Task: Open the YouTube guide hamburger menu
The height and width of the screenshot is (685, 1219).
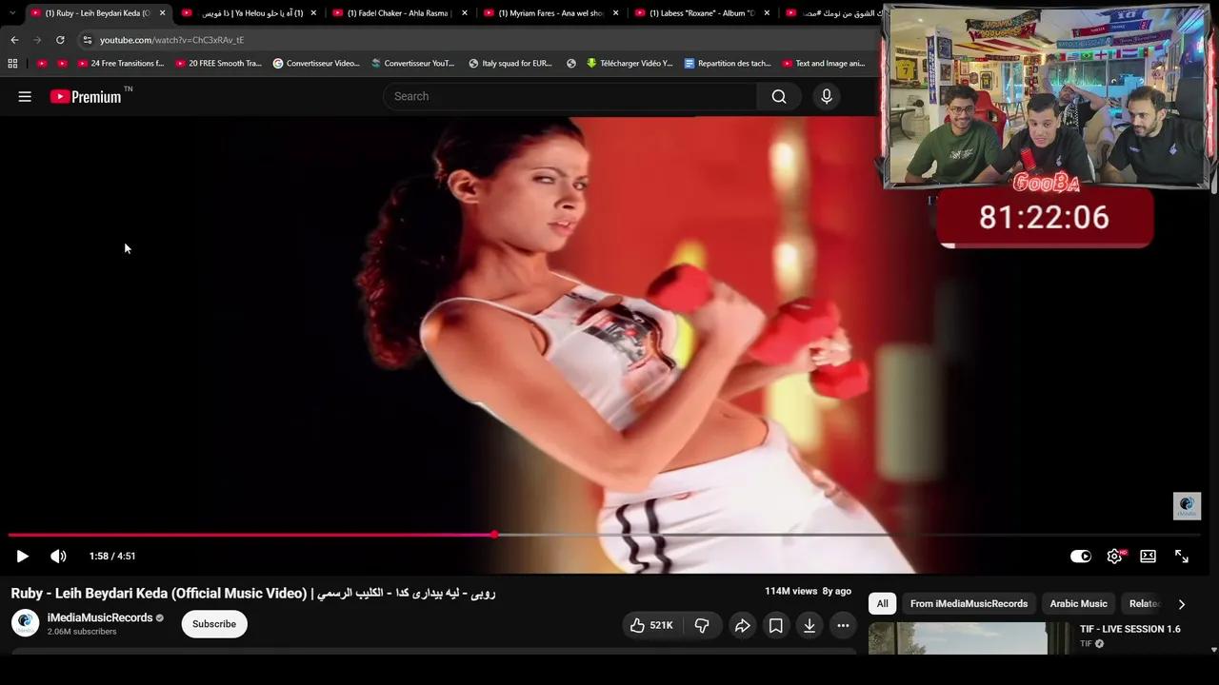Action: pyautogui.click(x=25, y=96)
